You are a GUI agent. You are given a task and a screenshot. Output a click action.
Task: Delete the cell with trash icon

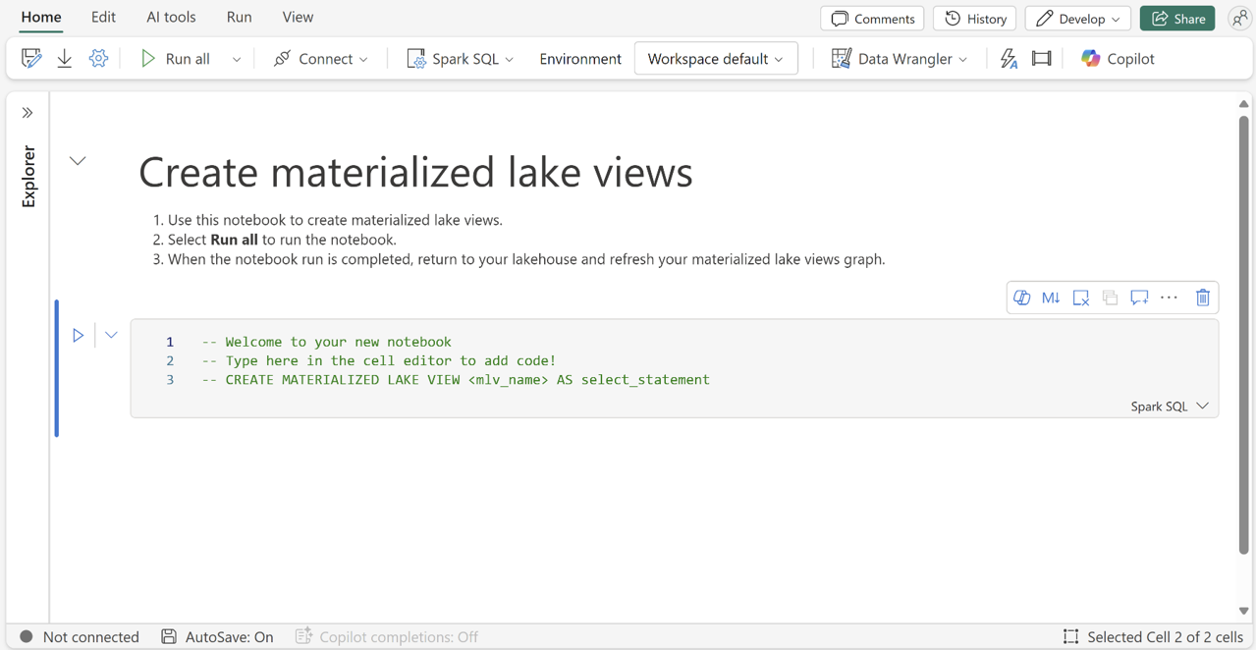(x=1202, y=298)
